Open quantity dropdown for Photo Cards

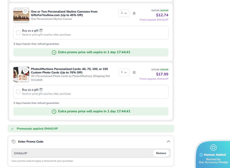point(124,72)
